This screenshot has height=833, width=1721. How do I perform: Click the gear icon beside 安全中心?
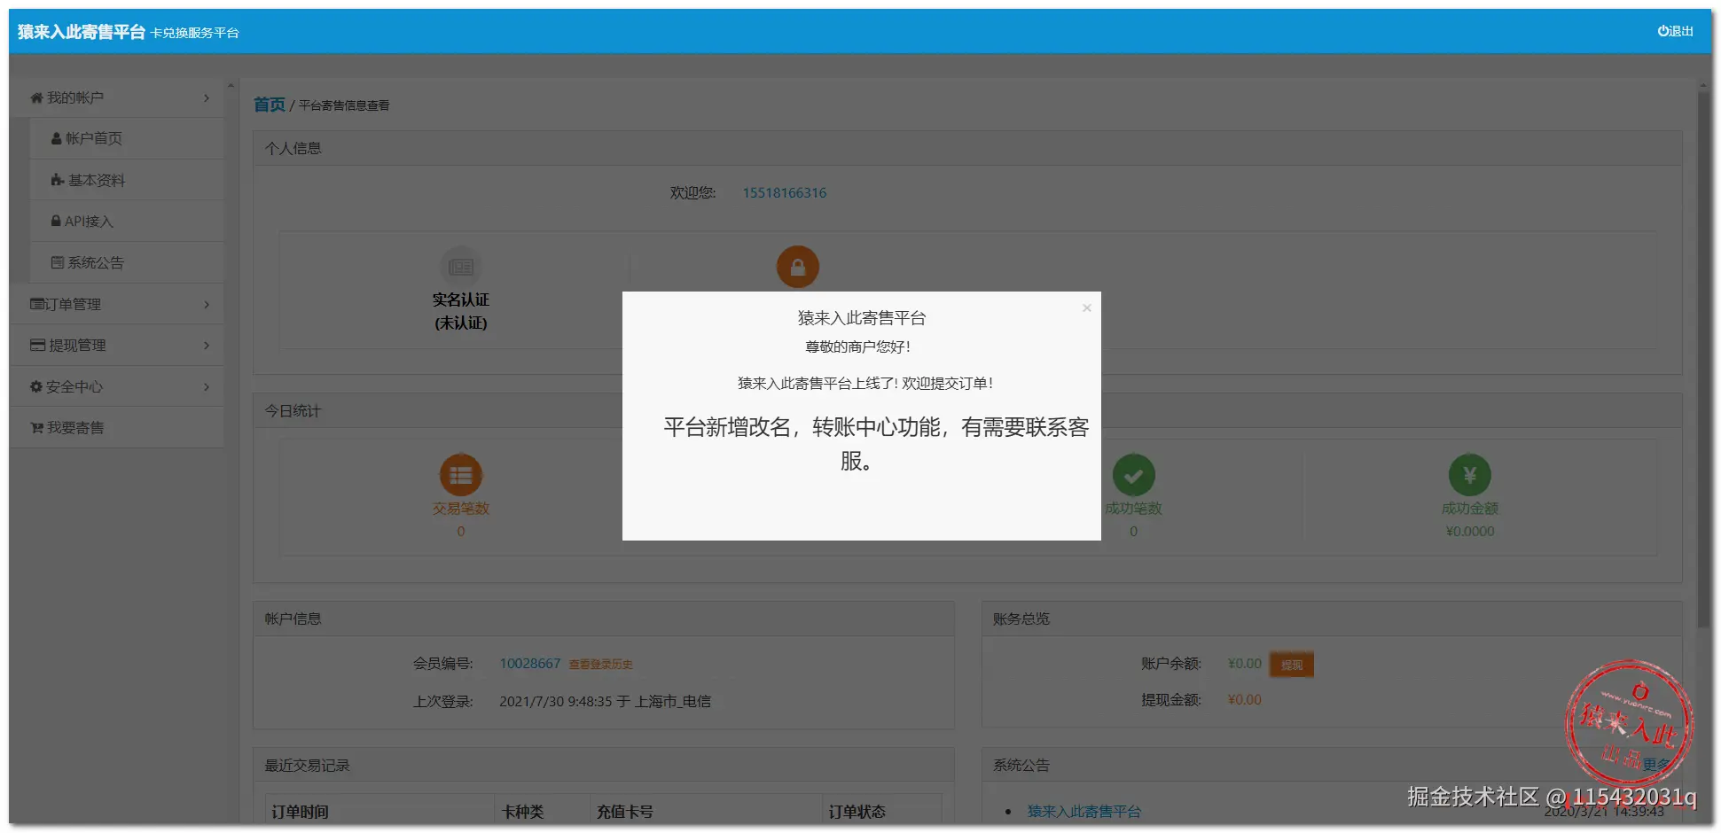(36, 387)
